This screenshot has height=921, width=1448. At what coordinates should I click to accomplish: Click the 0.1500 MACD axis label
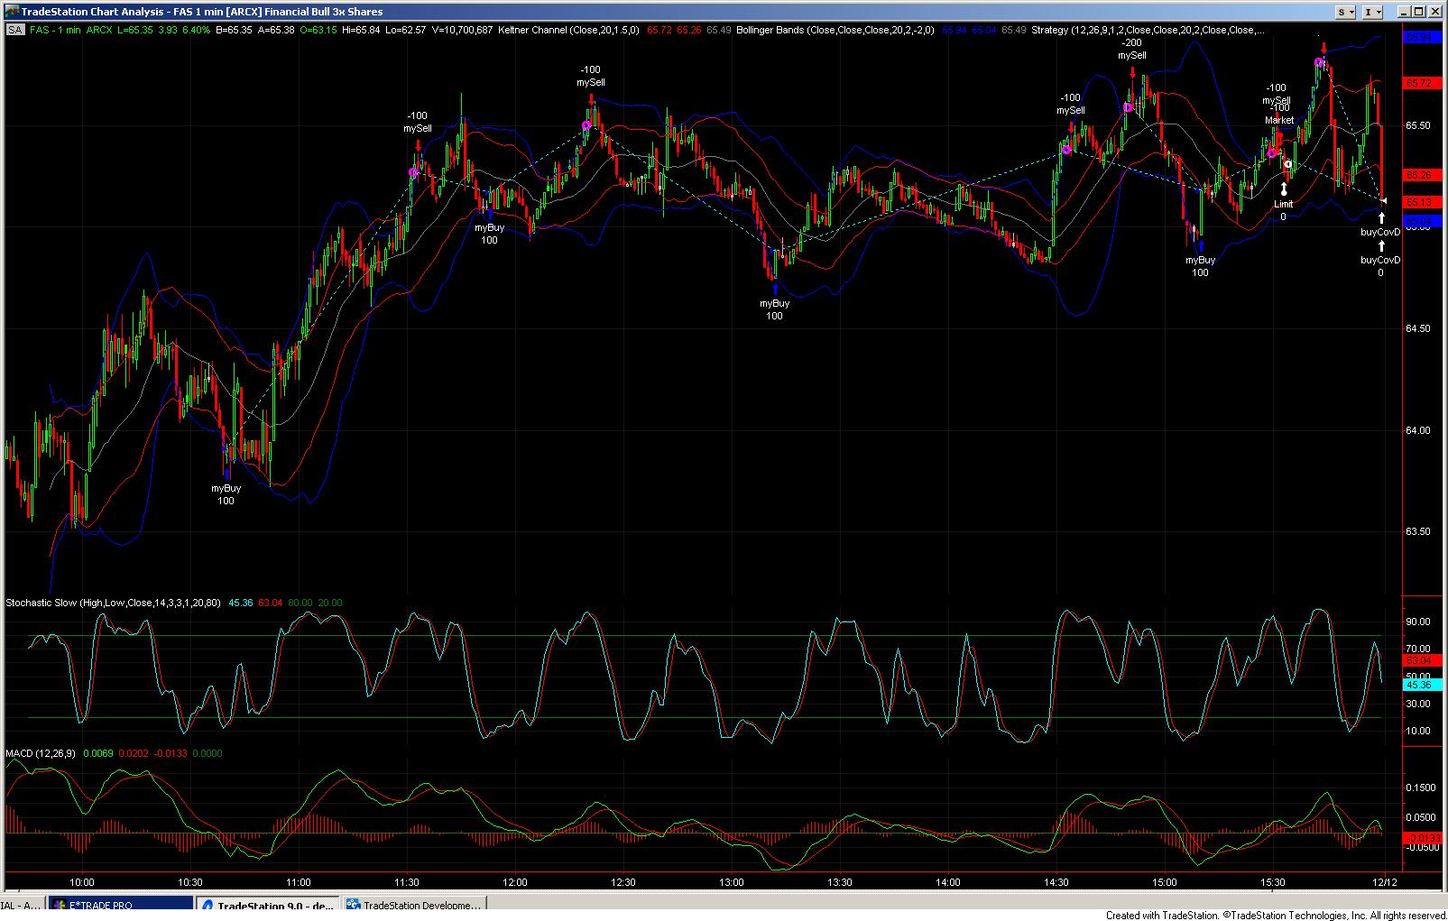point(1422,787)
